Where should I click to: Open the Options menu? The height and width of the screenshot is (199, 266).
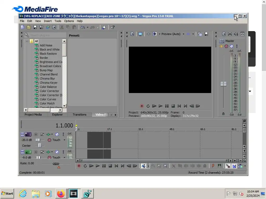pyautogui.click(x=69, y=21)
